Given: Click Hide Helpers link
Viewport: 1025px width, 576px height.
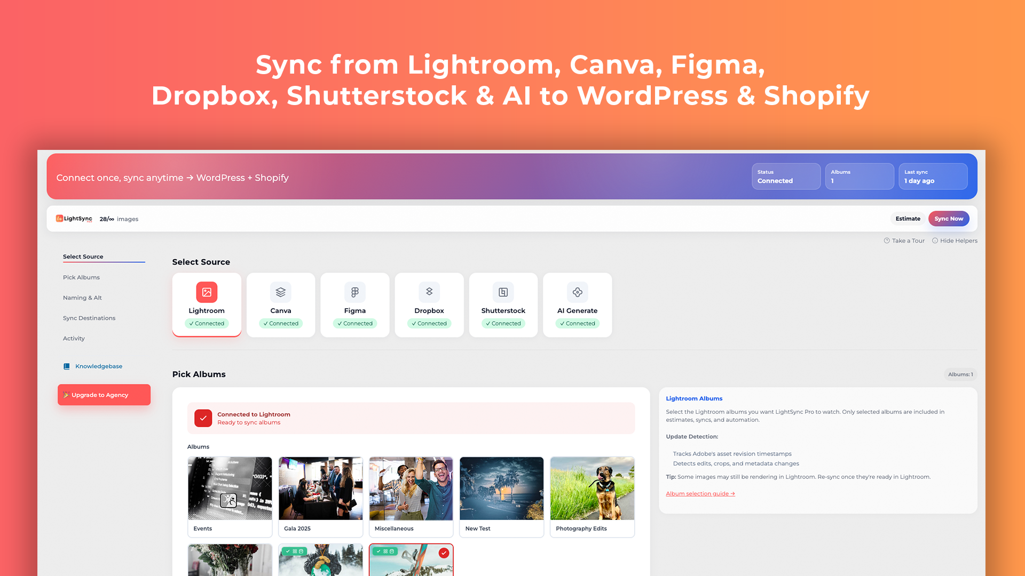Looking at the screenshot, I should pos(959,241).
